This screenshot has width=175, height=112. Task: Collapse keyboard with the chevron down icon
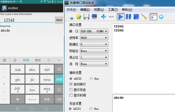[59, 60]
